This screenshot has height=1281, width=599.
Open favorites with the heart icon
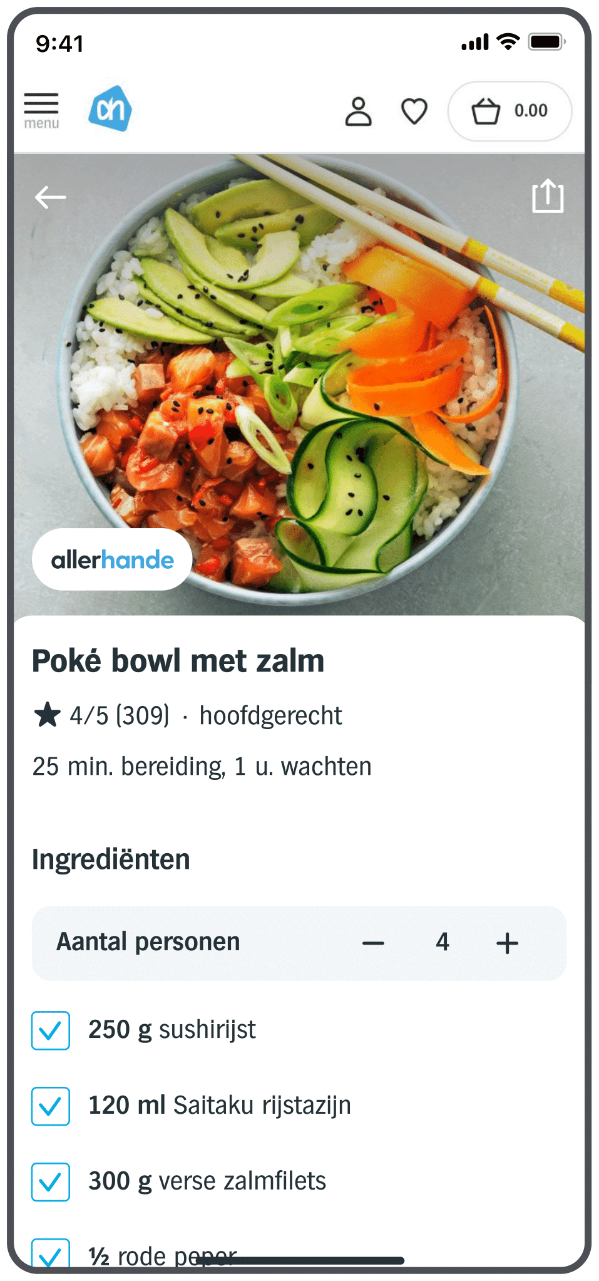[414, 112]
